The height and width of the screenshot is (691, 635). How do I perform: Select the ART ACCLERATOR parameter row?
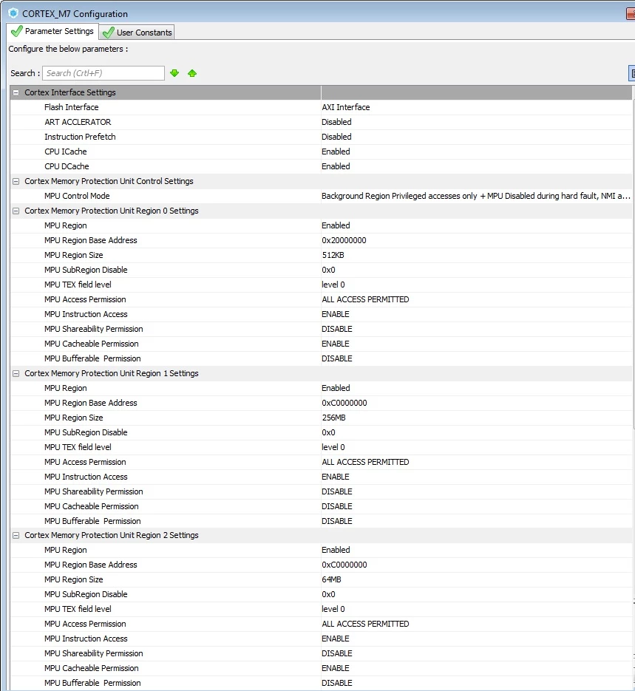[321, 122]
